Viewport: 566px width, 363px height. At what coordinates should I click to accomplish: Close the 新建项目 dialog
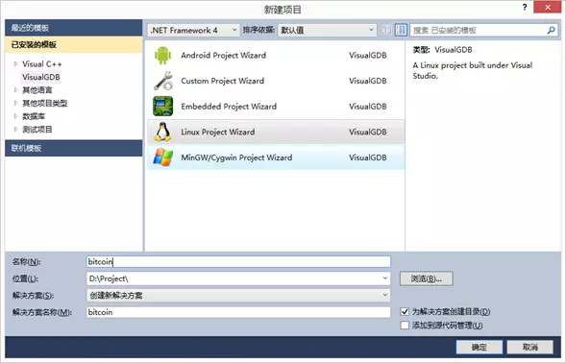(x=547, y=8)
